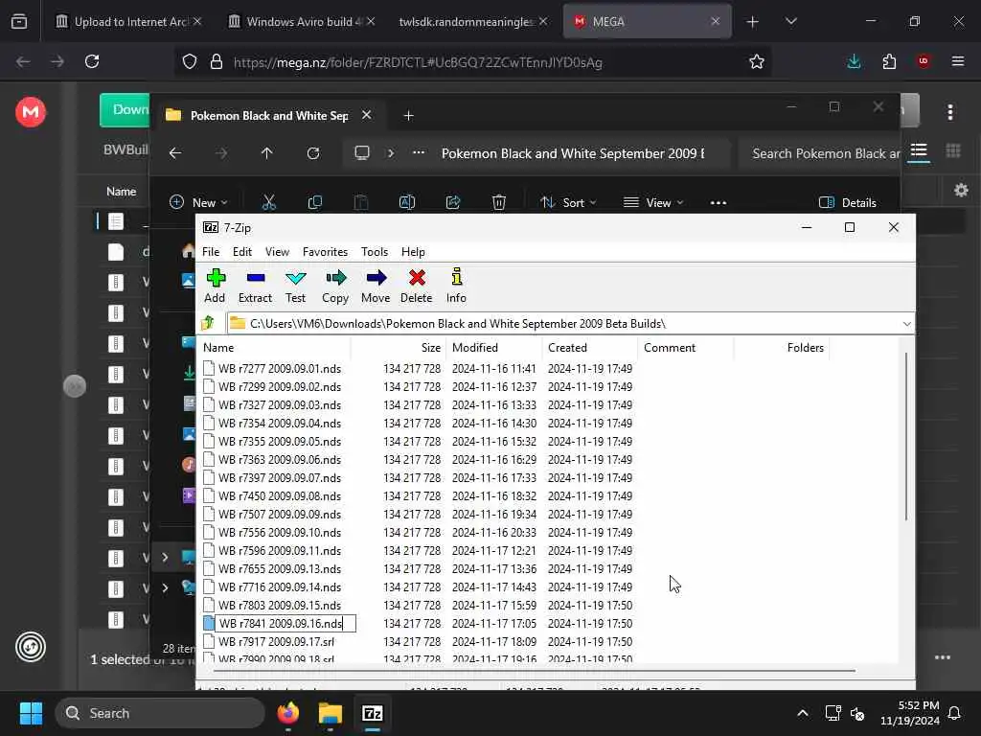Open the Windows Start menu
Image resolution: width=981 pixels, height=736 pixels.
tap(31, 713)
